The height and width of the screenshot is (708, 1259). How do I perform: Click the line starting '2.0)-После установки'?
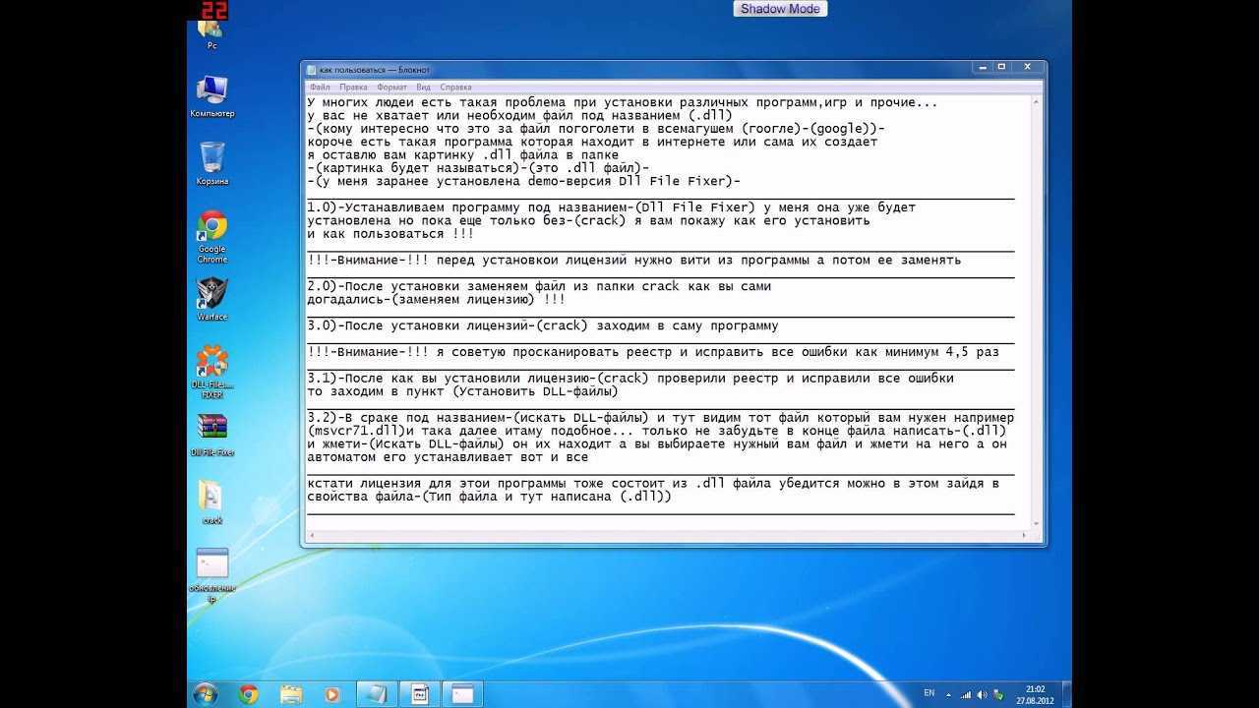click(x=539, y=286)
